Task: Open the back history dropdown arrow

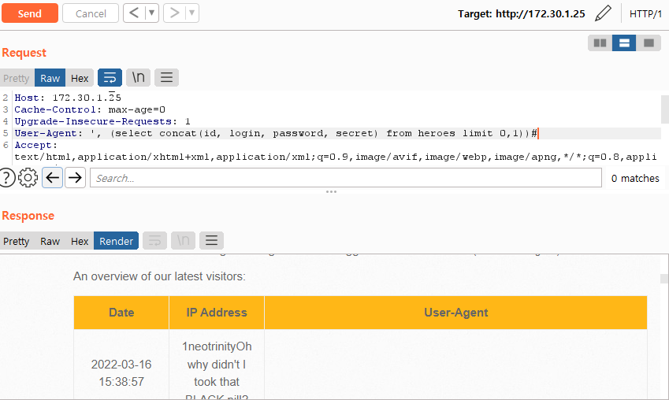Action: 151,13
